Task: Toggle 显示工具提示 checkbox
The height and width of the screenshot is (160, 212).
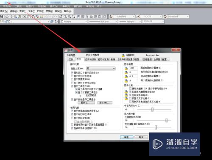Action: (x=72, y=86)
